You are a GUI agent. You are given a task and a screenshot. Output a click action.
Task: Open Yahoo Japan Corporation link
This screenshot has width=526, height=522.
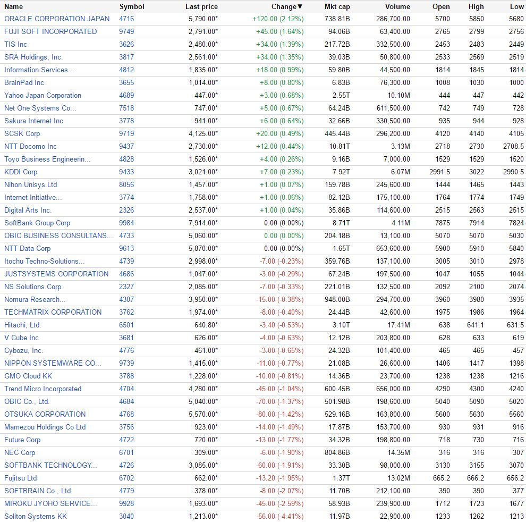[x=43, y=95]
